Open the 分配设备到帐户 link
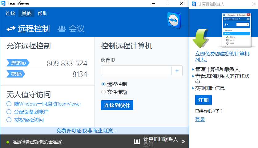 pyautogui.click(x=31, y=112)
